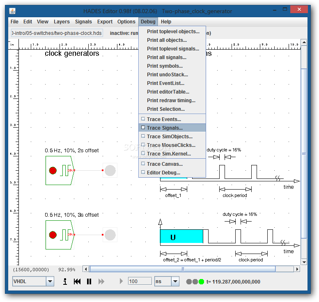
Task: Click the 'offset_1' label
Action: 173,195
